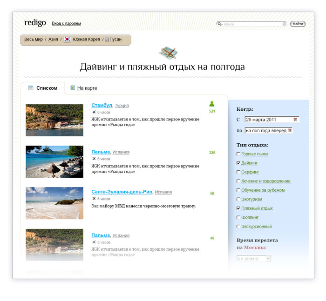Click the map and pencil header icon
Image resolution: width=326 pixels, height=301 pixels.
tap(169, 53)
